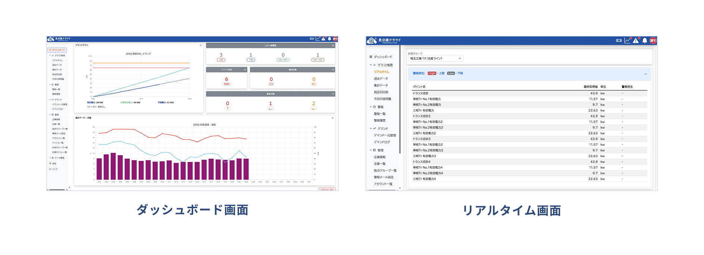Open red user avatar in realtime screen header
This screenshot has width=704, height=255.
[x=653, y=41]
